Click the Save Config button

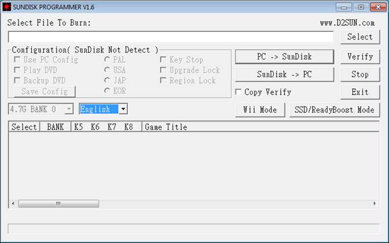45,91
